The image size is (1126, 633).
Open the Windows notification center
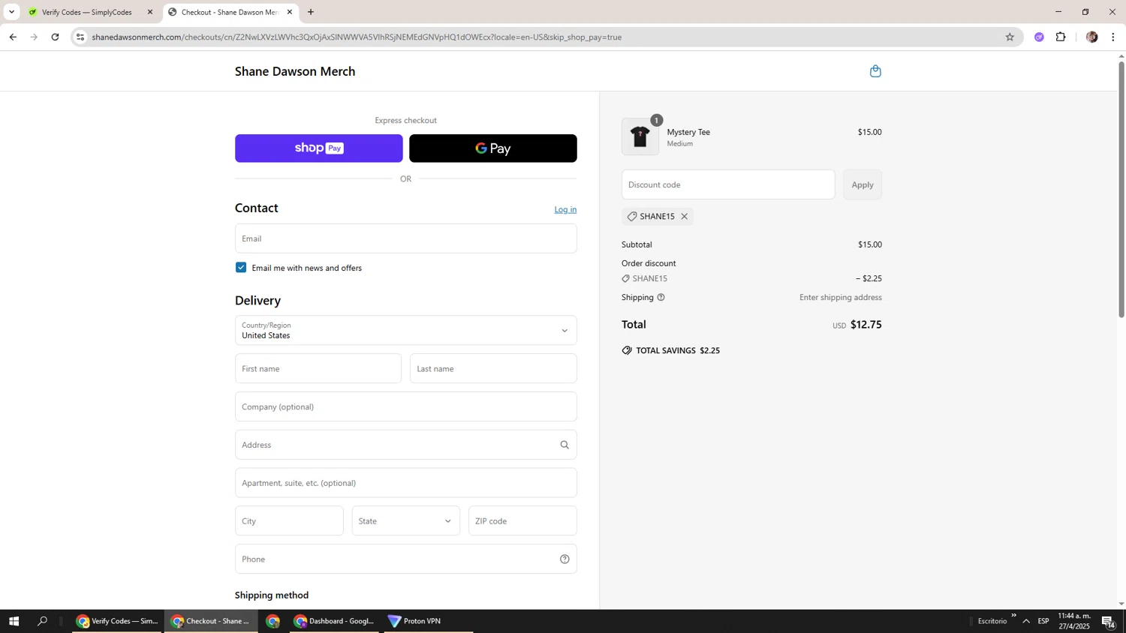point(1108,621)
